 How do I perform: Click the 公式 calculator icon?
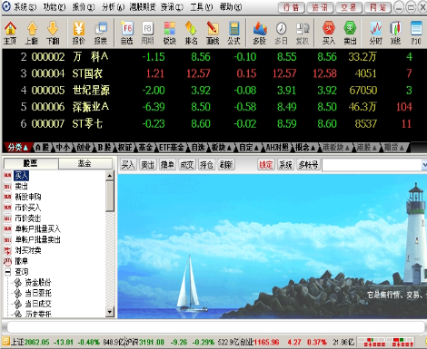[x=233, y=33]
